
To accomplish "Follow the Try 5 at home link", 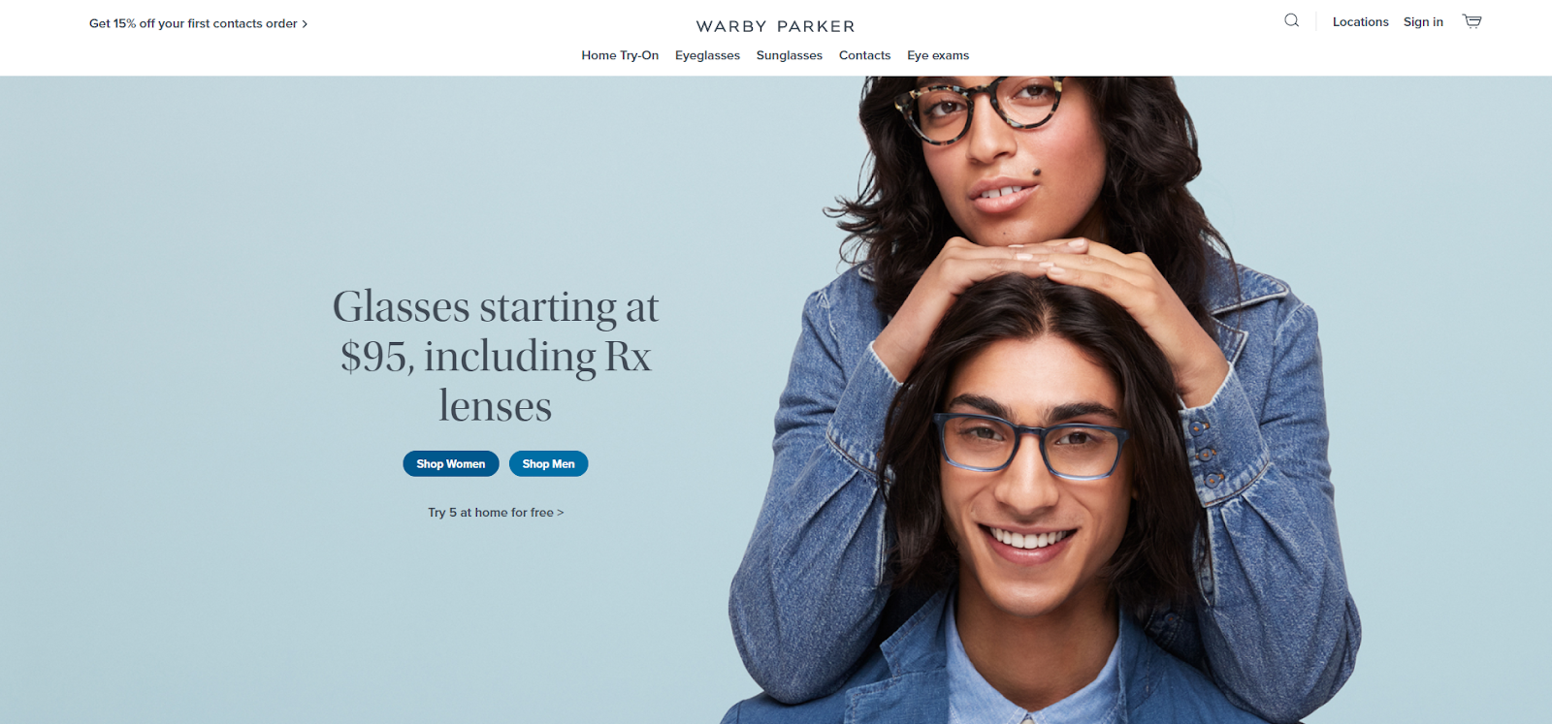I will point(496,512).
